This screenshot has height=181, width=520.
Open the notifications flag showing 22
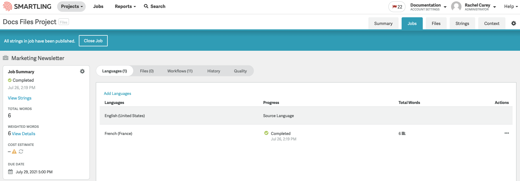tap(397, 7)
